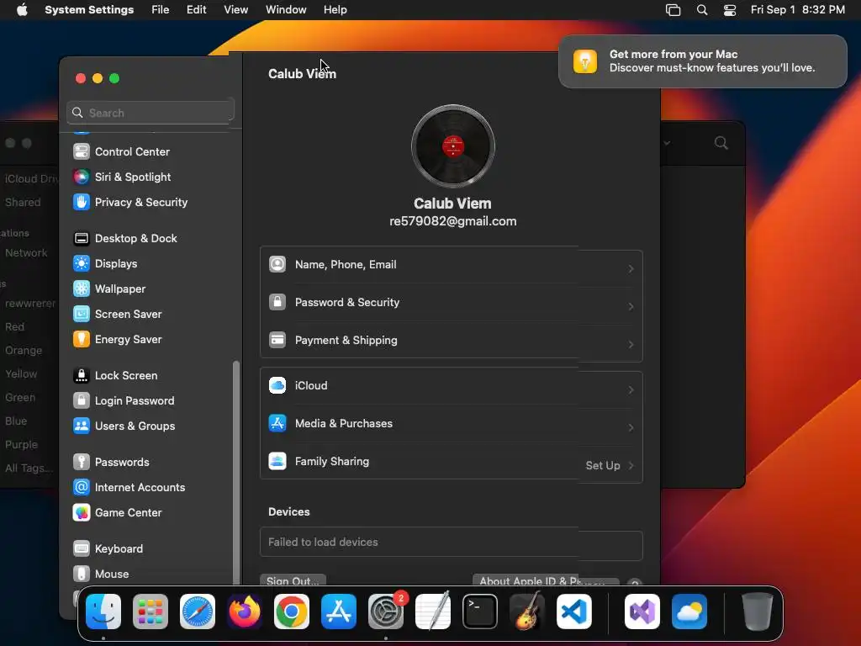The height and width of the screenshot is (646, 861).
Task: Open the cloud weather app in Dock
Action: [689, 612]
